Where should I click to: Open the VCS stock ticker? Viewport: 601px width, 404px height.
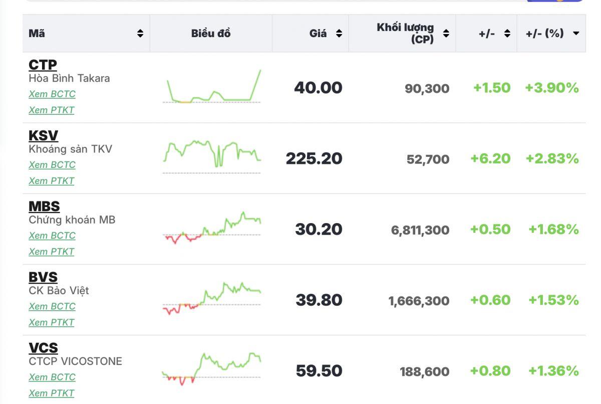click(43, 347)
